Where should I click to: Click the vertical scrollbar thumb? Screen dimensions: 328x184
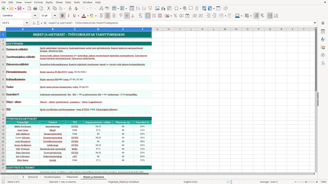click(316, 60)
